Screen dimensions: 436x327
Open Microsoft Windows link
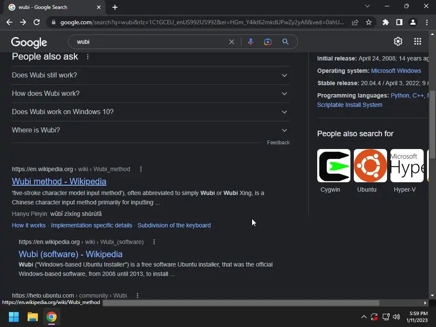(x=396, y=71)
